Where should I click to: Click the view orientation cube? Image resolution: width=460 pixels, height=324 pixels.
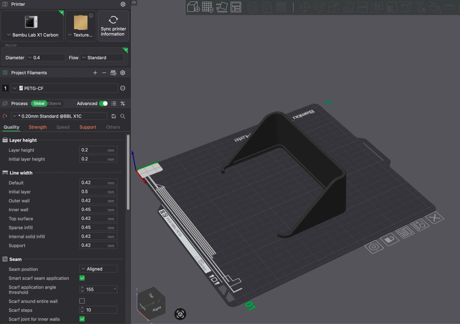click(151, 303)
